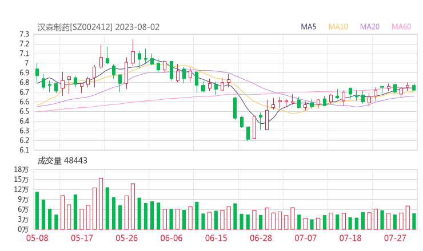The width and height of the screenshot is (423, 251).
Task: Click the 05-08 date axis label
Action: coord(37,238)
